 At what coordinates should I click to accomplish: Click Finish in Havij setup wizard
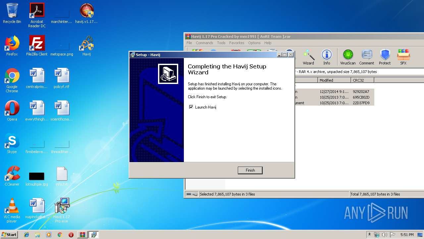tap(250, 170)
